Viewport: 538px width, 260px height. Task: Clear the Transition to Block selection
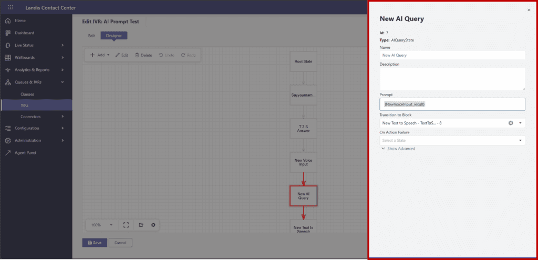click(x=511, y=123)
